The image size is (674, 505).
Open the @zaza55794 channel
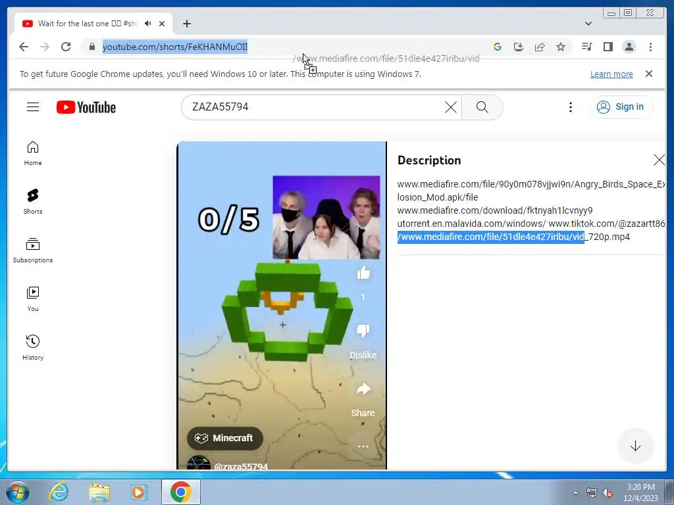[241, 466]
